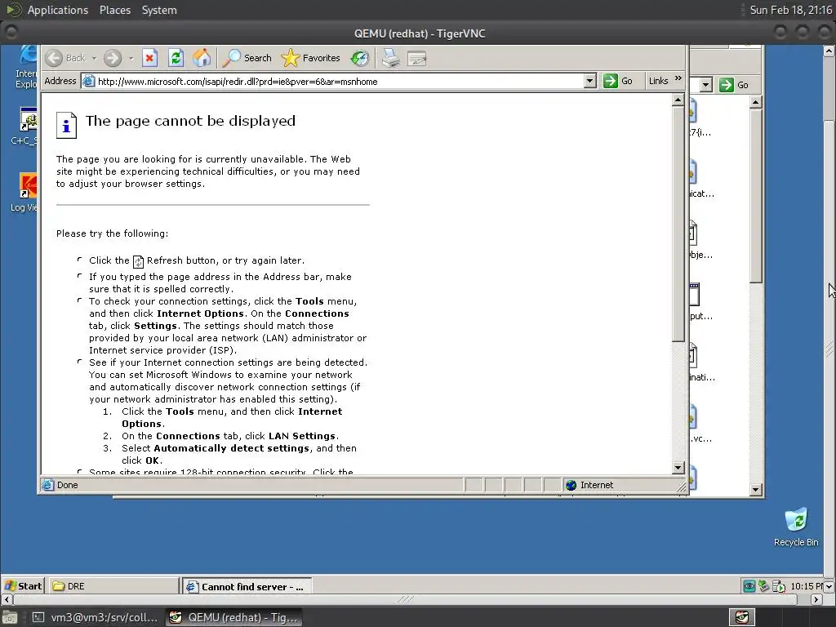The width and height of the screenshot is (836, 627).
Task: Click the page icon in the Address bar
Action: tap(88, 81)
